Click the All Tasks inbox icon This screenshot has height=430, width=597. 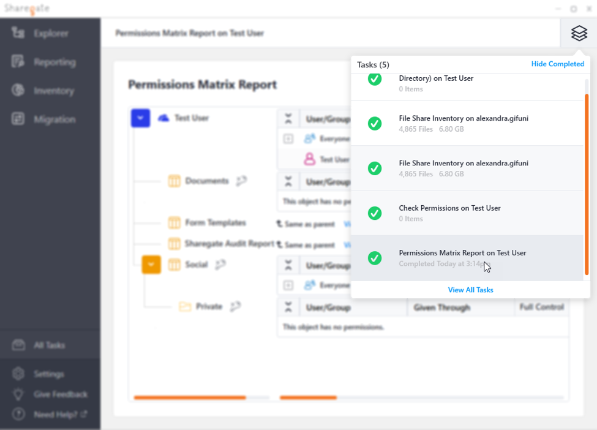pos(18,345)
